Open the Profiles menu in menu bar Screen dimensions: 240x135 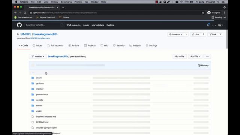coord(78,2)
